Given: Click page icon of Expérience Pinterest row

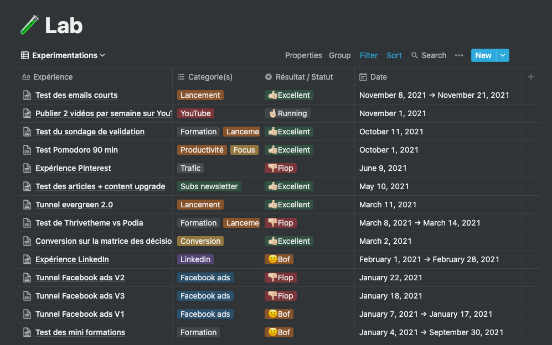Looking at the screenshot, I should pos(27,168).
